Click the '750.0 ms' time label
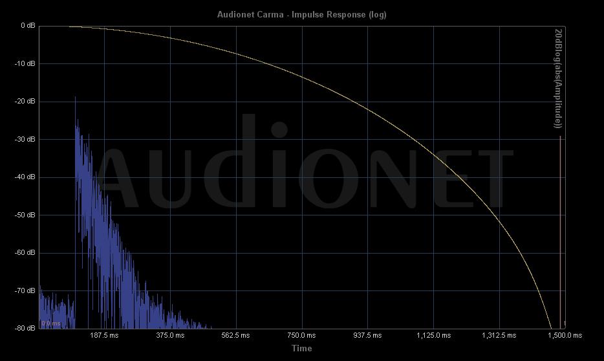604x361 pixels. click(301, 335)
